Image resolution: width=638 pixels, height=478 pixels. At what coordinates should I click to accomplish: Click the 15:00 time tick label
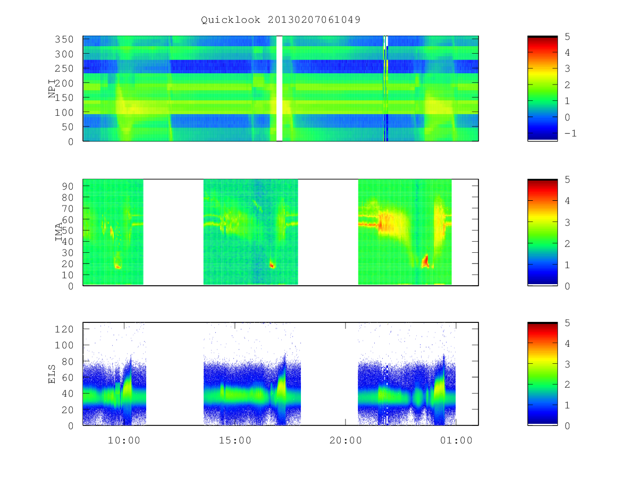click(234, 440)
